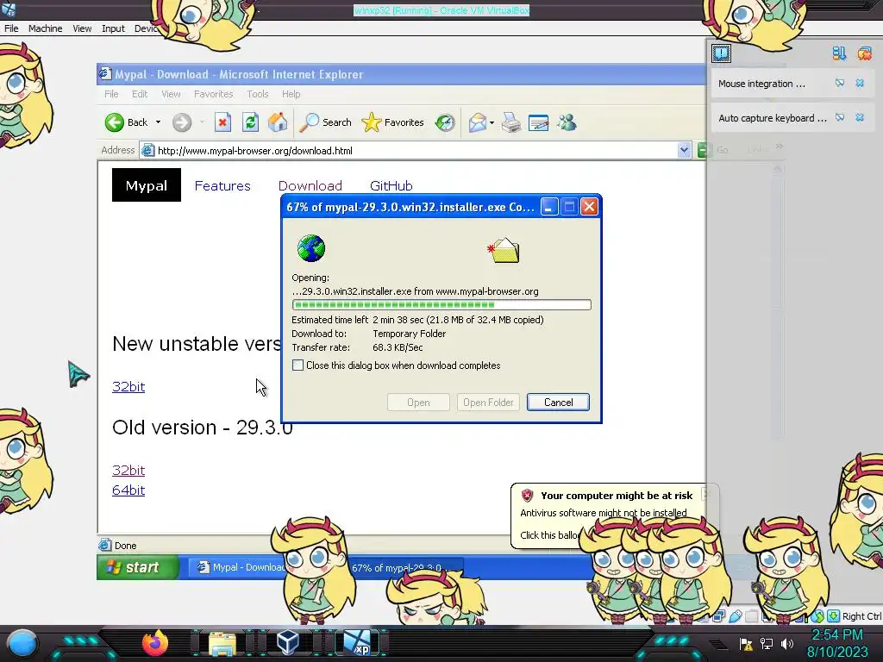The height and width of the screenshot is (662, 883).
Task: Expand the Mail button dropdown arrow
Action: [x=492, y=122]
